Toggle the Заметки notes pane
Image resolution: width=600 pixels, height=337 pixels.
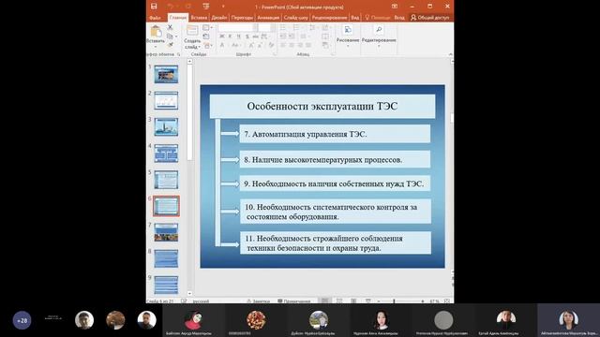tap(259, 301)
